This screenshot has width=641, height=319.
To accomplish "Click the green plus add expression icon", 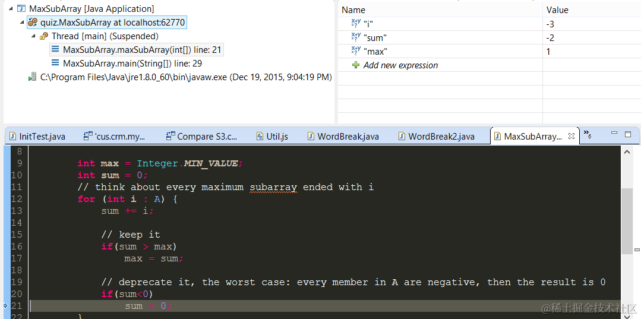I will click(x=356, y=65).
